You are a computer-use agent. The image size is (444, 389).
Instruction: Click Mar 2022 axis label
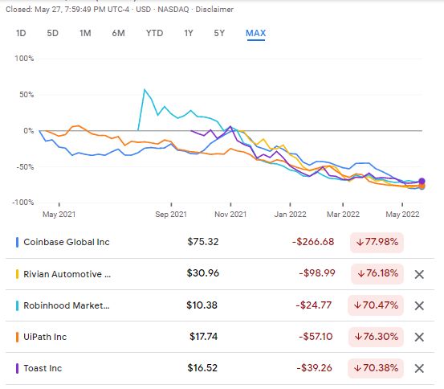pyautogui.click(x=343, y=215)
